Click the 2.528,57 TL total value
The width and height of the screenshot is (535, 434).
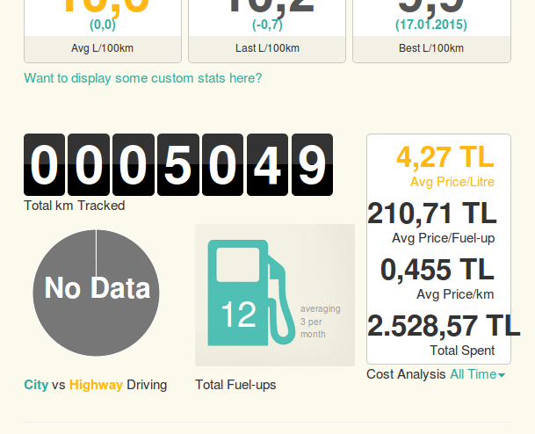pyautogui.click(x=444, y=326)
